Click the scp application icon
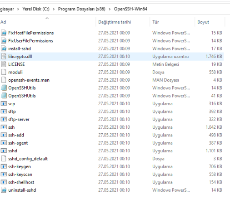230x204 pixels. click(x=4, y=103)
